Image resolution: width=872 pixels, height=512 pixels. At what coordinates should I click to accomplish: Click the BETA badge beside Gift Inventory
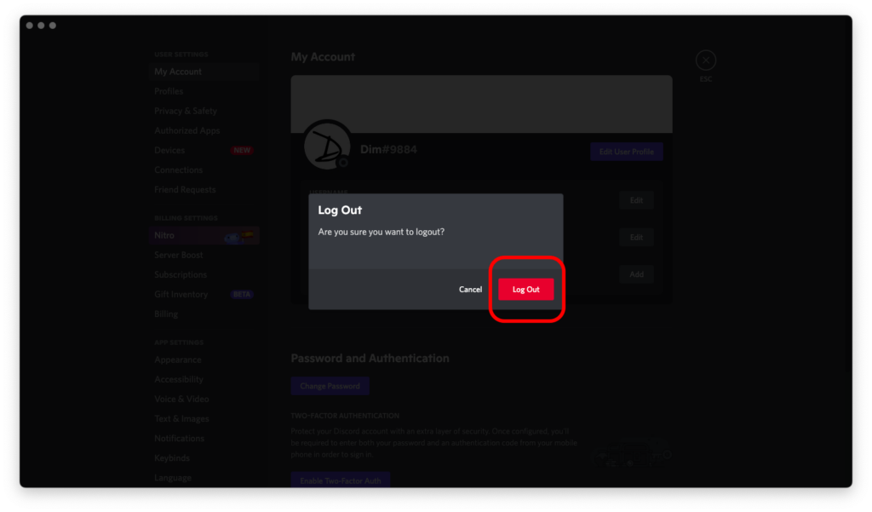[x=242, y=295]
